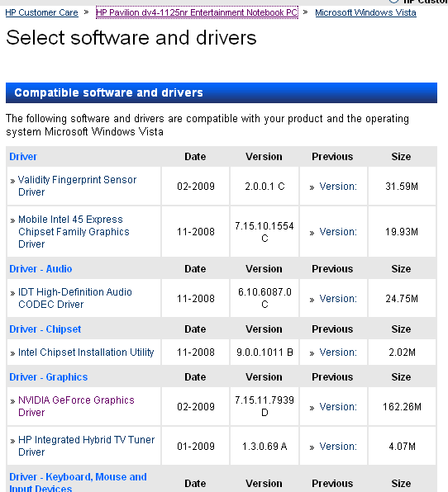This screenshot has width=448, height=492.
Task: Click the arrow bullet before Mobile Intel 45 Express
Action: 12,220
